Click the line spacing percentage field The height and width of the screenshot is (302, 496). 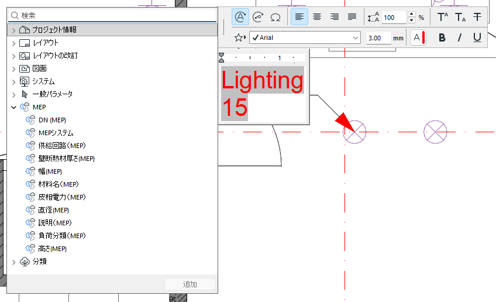394,18
